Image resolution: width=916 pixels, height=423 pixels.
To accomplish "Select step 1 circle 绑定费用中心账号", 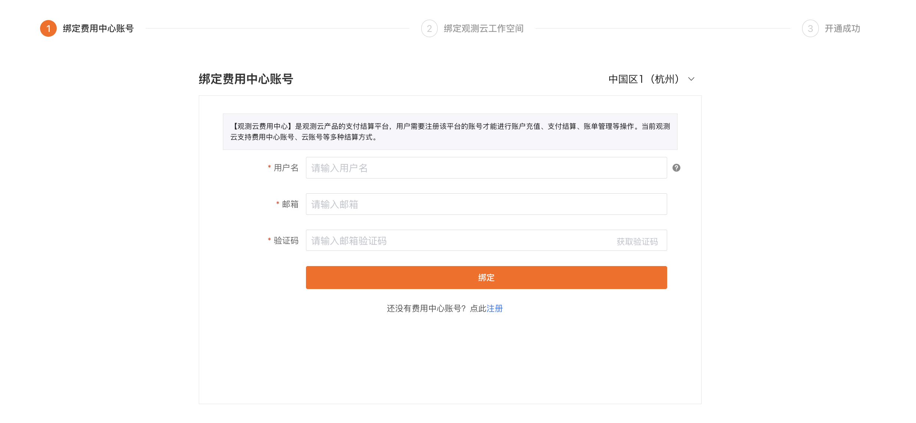I will point(48,29).
